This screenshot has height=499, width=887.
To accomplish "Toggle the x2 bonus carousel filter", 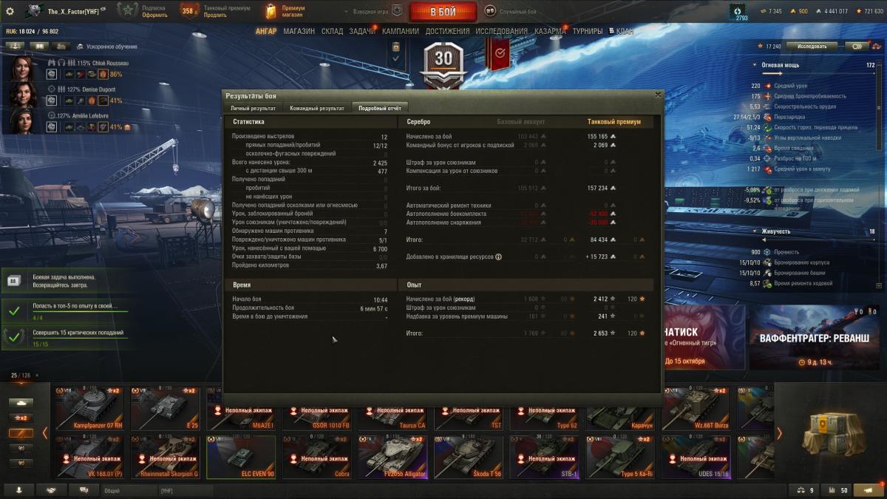I will (x=21, y=418).
